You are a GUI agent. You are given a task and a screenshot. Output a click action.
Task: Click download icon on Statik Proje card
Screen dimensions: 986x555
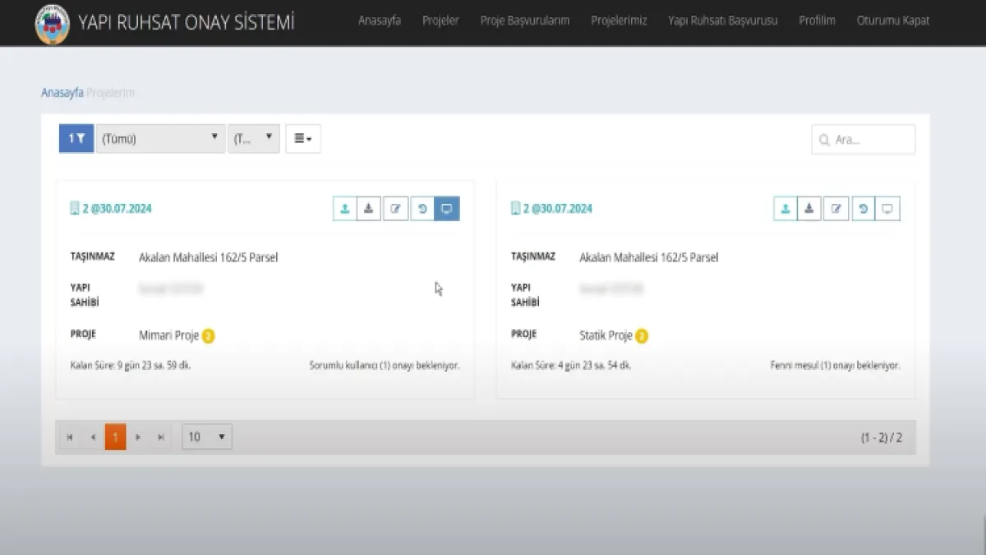click(809, 209)
